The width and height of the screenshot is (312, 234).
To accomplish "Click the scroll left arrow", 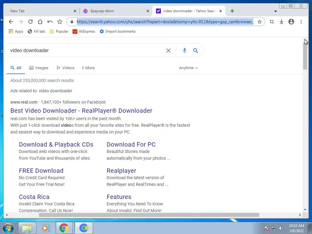I will tap(7, 215).
